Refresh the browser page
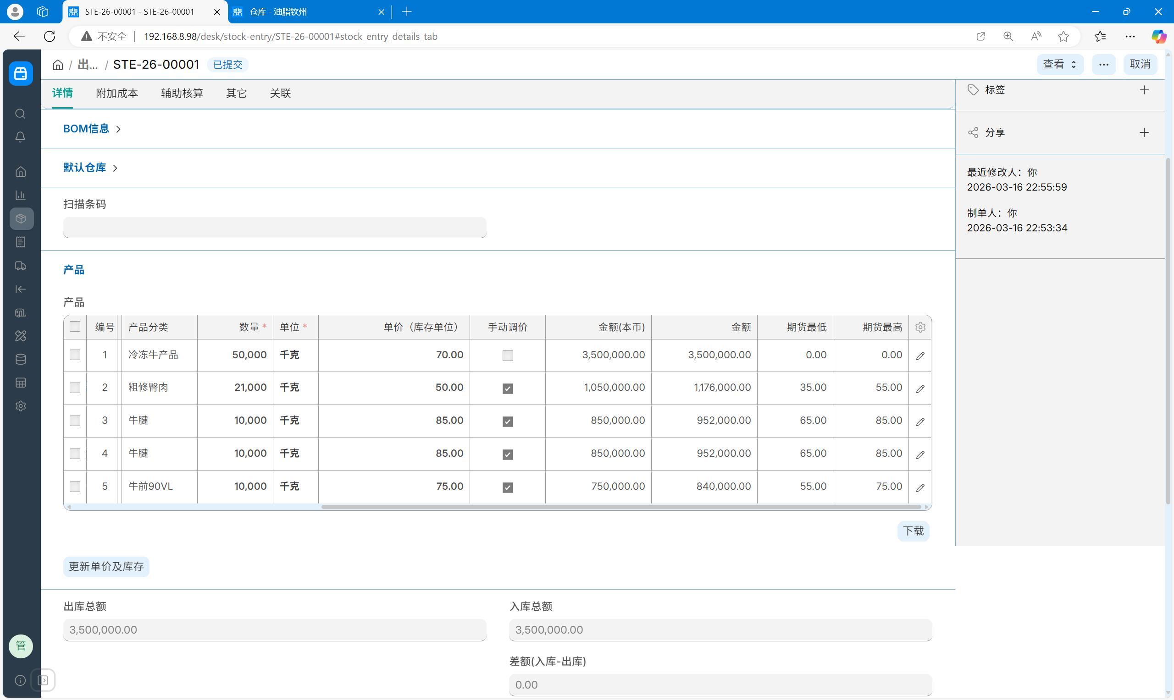 (x=50, y=36)
